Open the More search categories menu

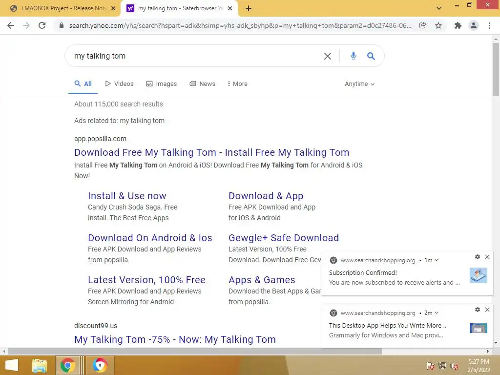click(x=238, y=84)
